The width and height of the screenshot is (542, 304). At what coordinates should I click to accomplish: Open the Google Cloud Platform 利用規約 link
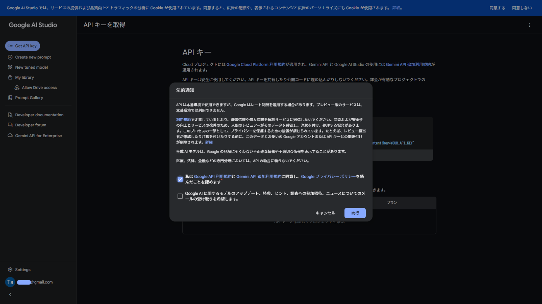(256, 65)
